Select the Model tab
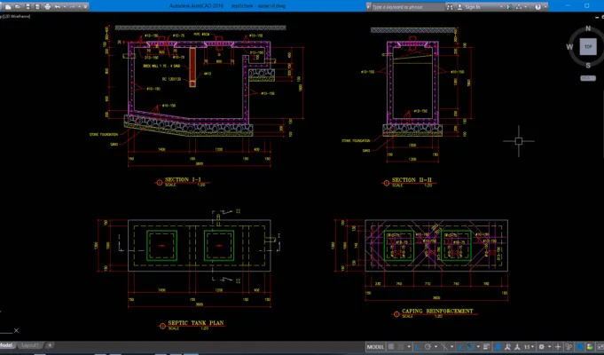The width and height of the screenshot is (604, 355). (x=6, y=345)
